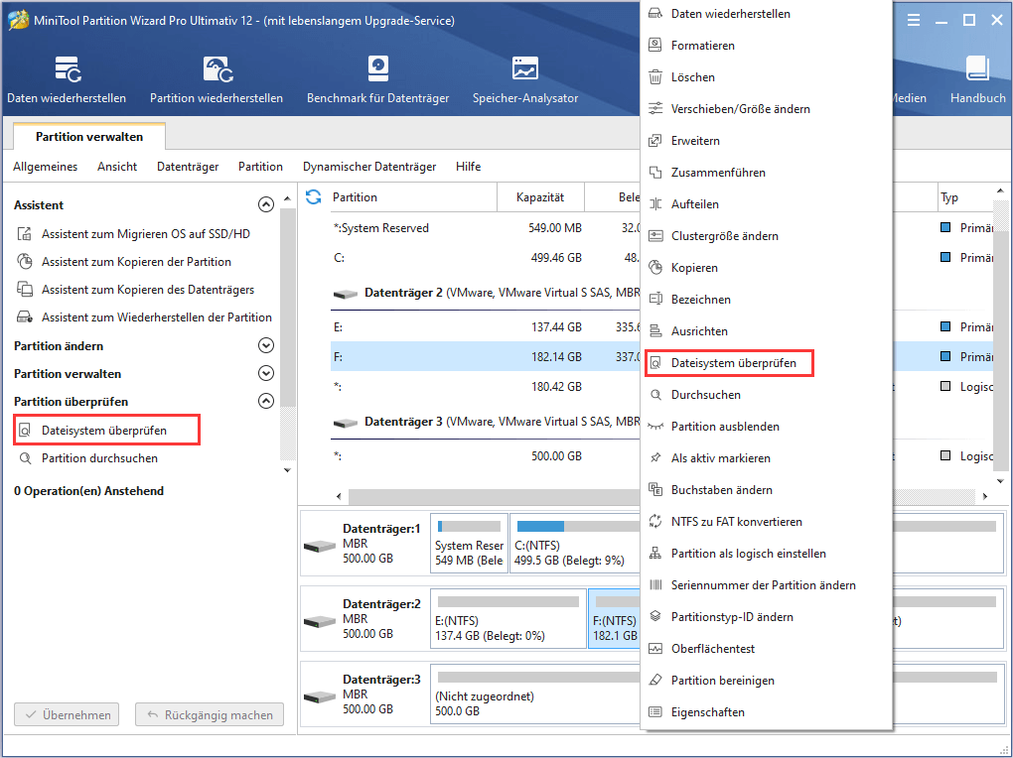Viewport: 1013px width, 758px height.
Task: Collapse the Partition überprüfen section
Action: click(x=265, y=401)
